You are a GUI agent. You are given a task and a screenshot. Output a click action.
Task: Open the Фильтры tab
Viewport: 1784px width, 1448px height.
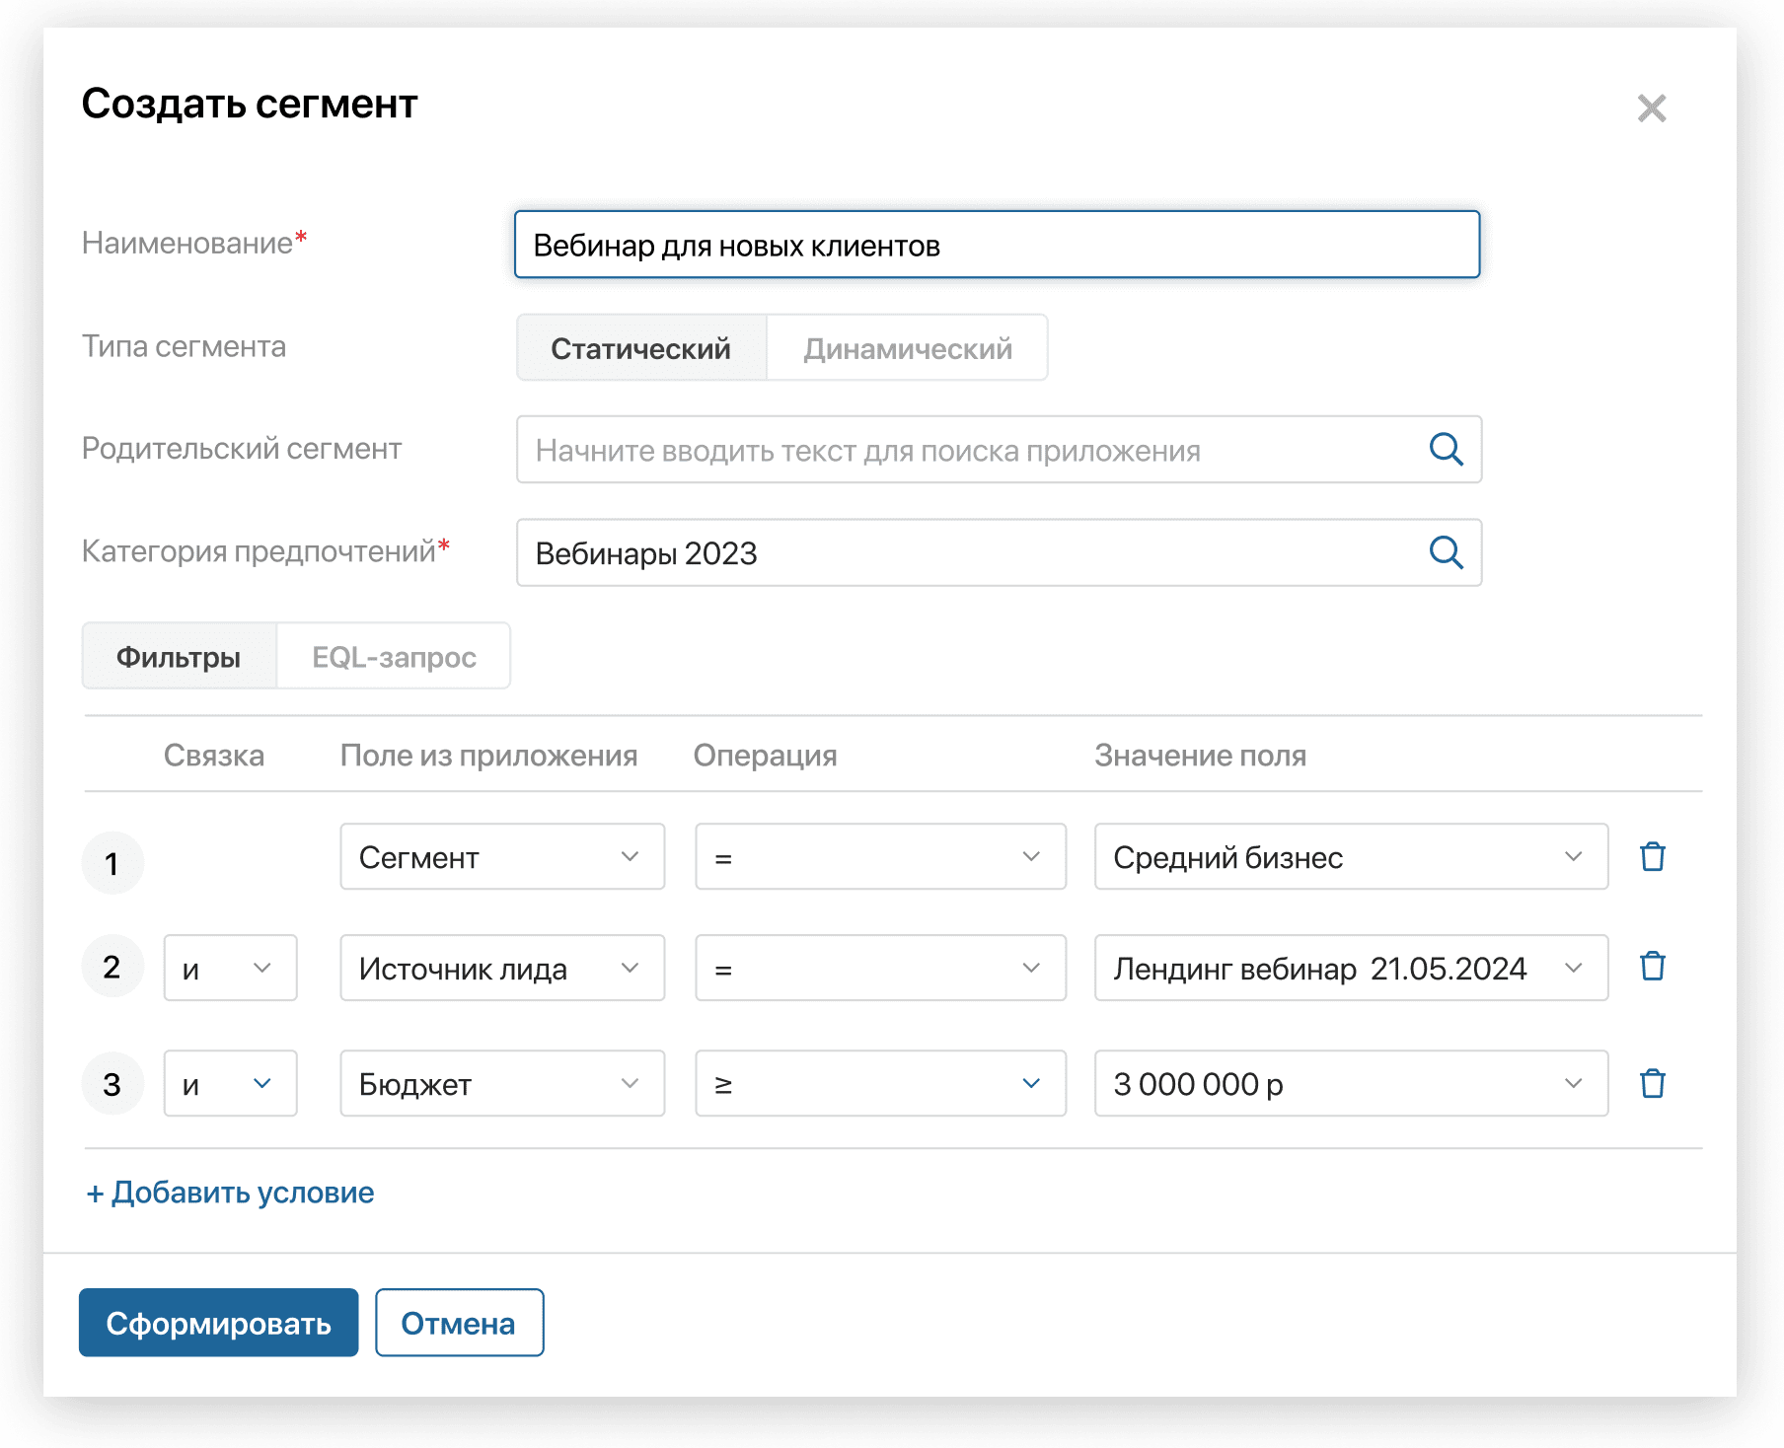[179, 656]
